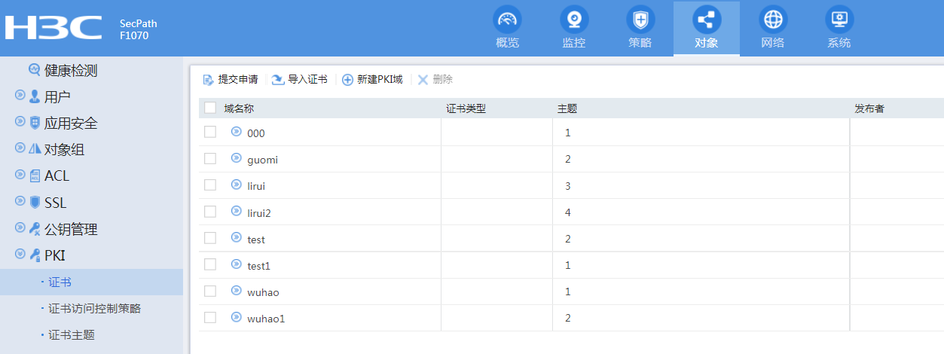Viewport: 944px width, 354px height.
Task: Open the 证书主题 sidebar link
Action: pos(72,334)
